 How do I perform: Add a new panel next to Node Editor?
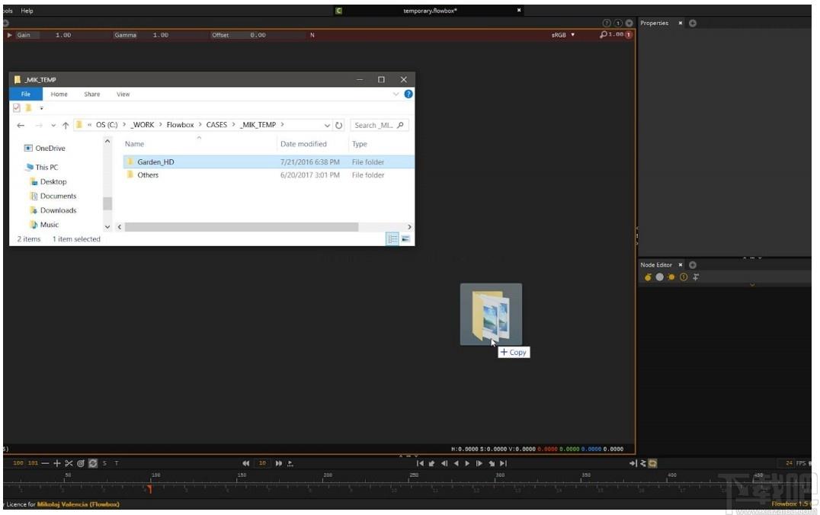pyautogui.click(x=693, y=265)
